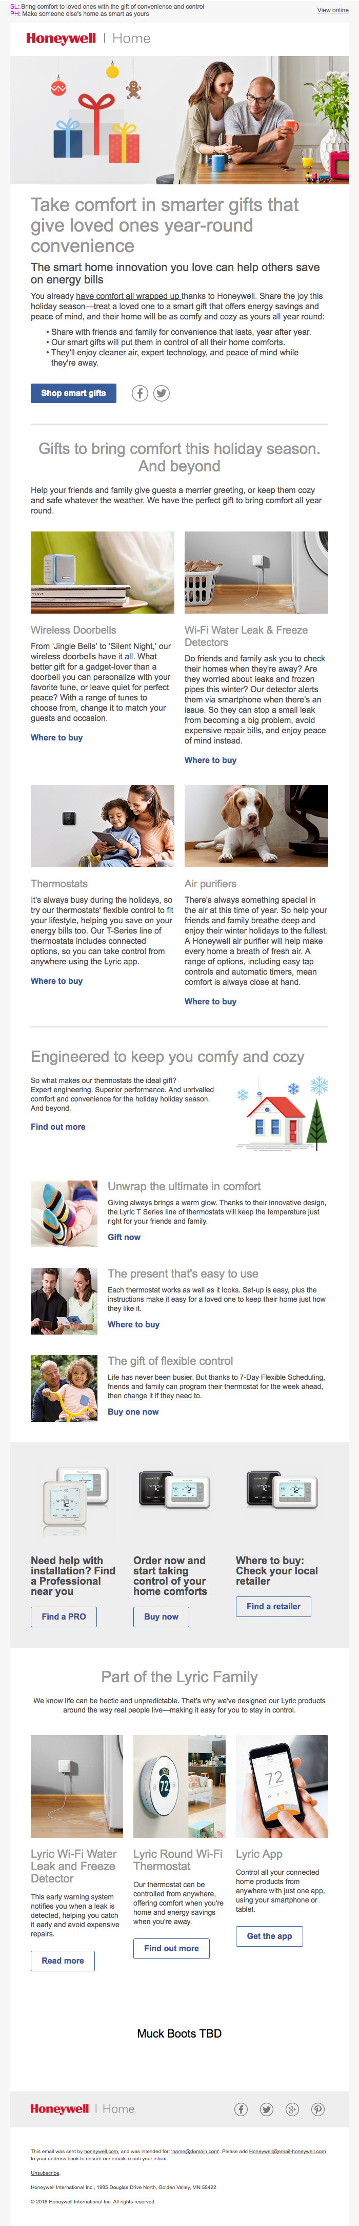Viewport: 359px width, 2226px height.
Task: Click the Find a PRO button
Action: (x=64, y=1617)
